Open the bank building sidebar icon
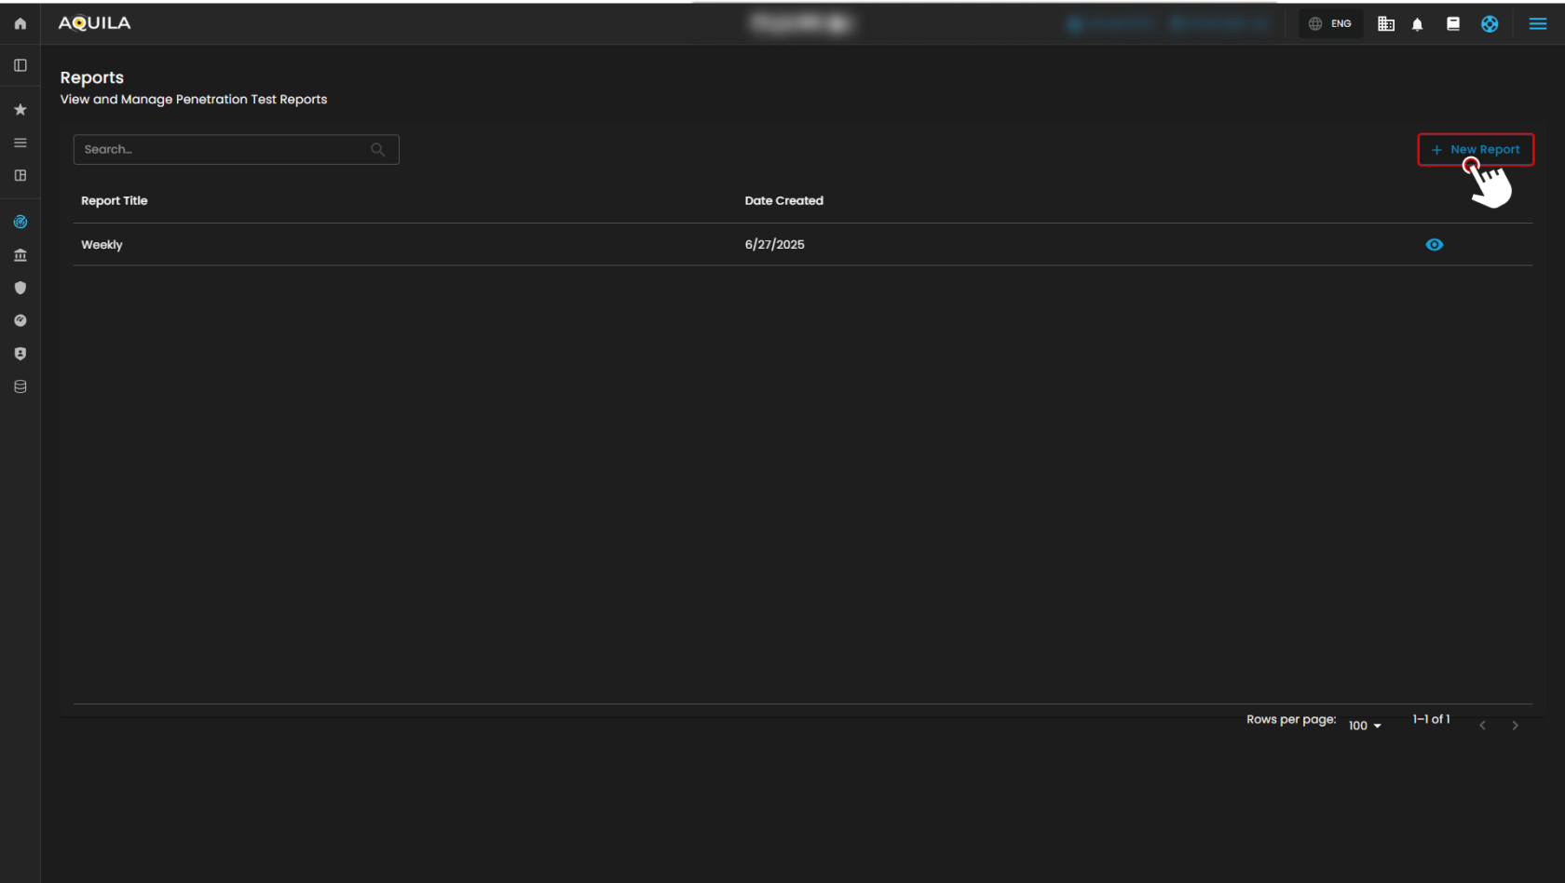This screenshot has width=1565, height=883. click(20, 255)
